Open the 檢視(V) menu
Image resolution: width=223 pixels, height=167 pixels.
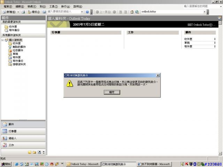32,7
